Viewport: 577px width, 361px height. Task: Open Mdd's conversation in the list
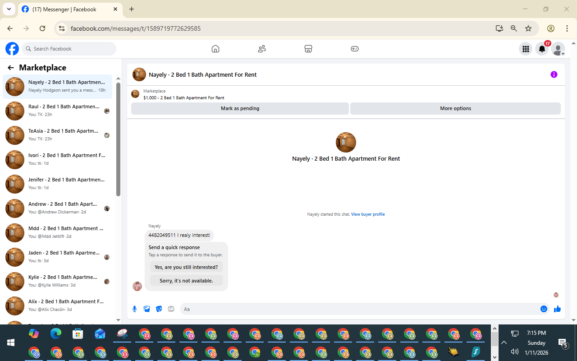tap(58, 233)
